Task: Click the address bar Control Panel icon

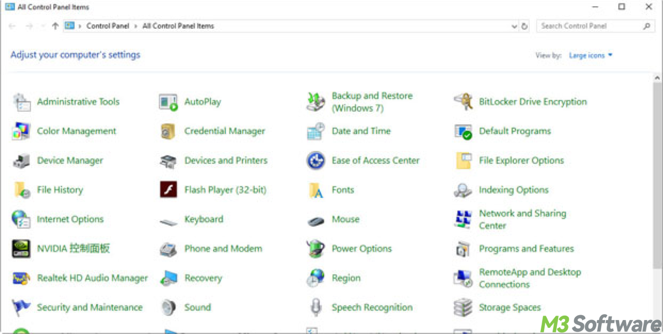Action: pos(70,25)
